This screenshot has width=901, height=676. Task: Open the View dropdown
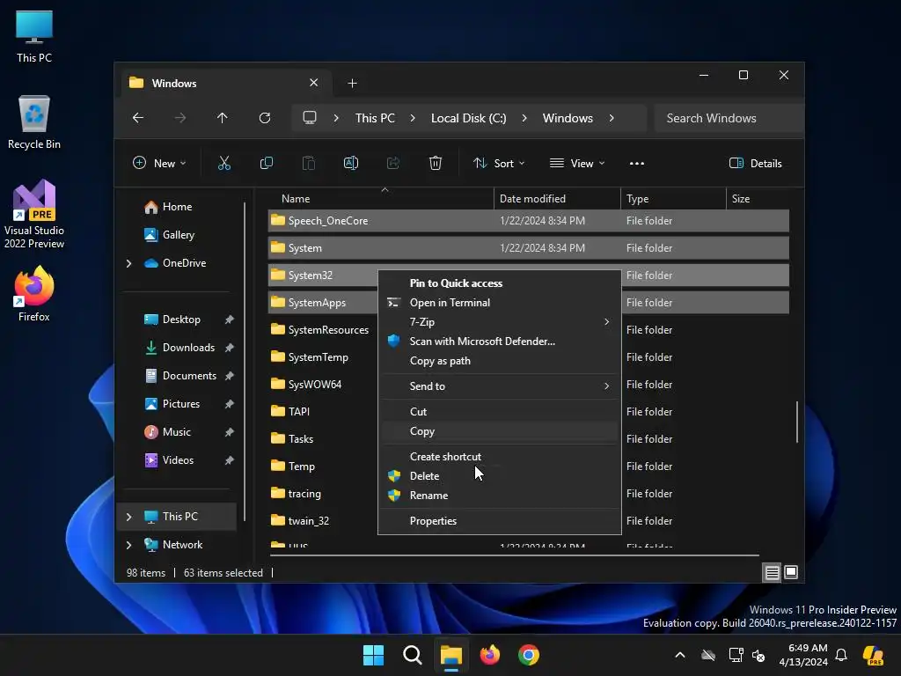pyautogui.click(x=577, y=163)
